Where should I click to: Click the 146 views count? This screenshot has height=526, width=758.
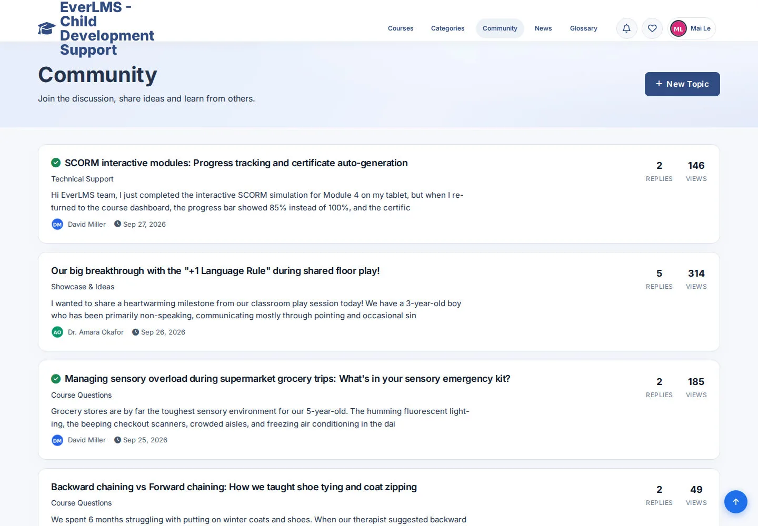tap(696, 166)
